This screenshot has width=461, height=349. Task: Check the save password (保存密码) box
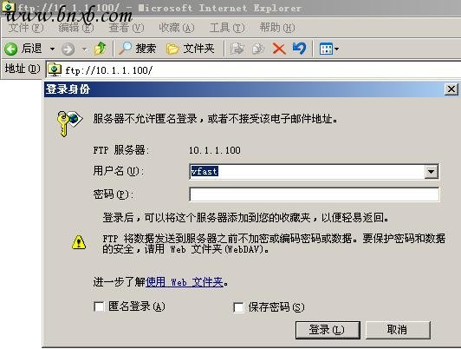[238, 307]
